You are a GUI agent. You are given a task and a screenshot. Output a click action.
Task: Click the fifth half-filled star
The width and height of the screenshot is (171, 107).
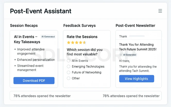[x=84, y=43]
